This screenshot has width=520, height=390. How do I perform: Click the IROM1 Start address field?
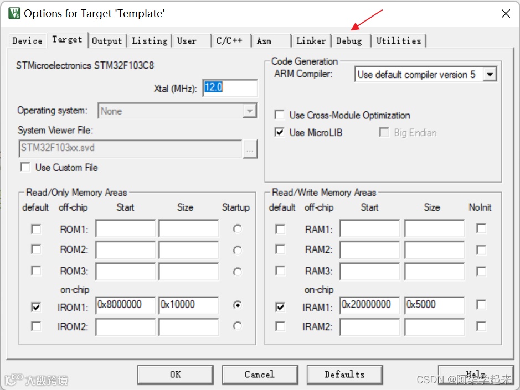pyautogui.click(x=125, y=305)
